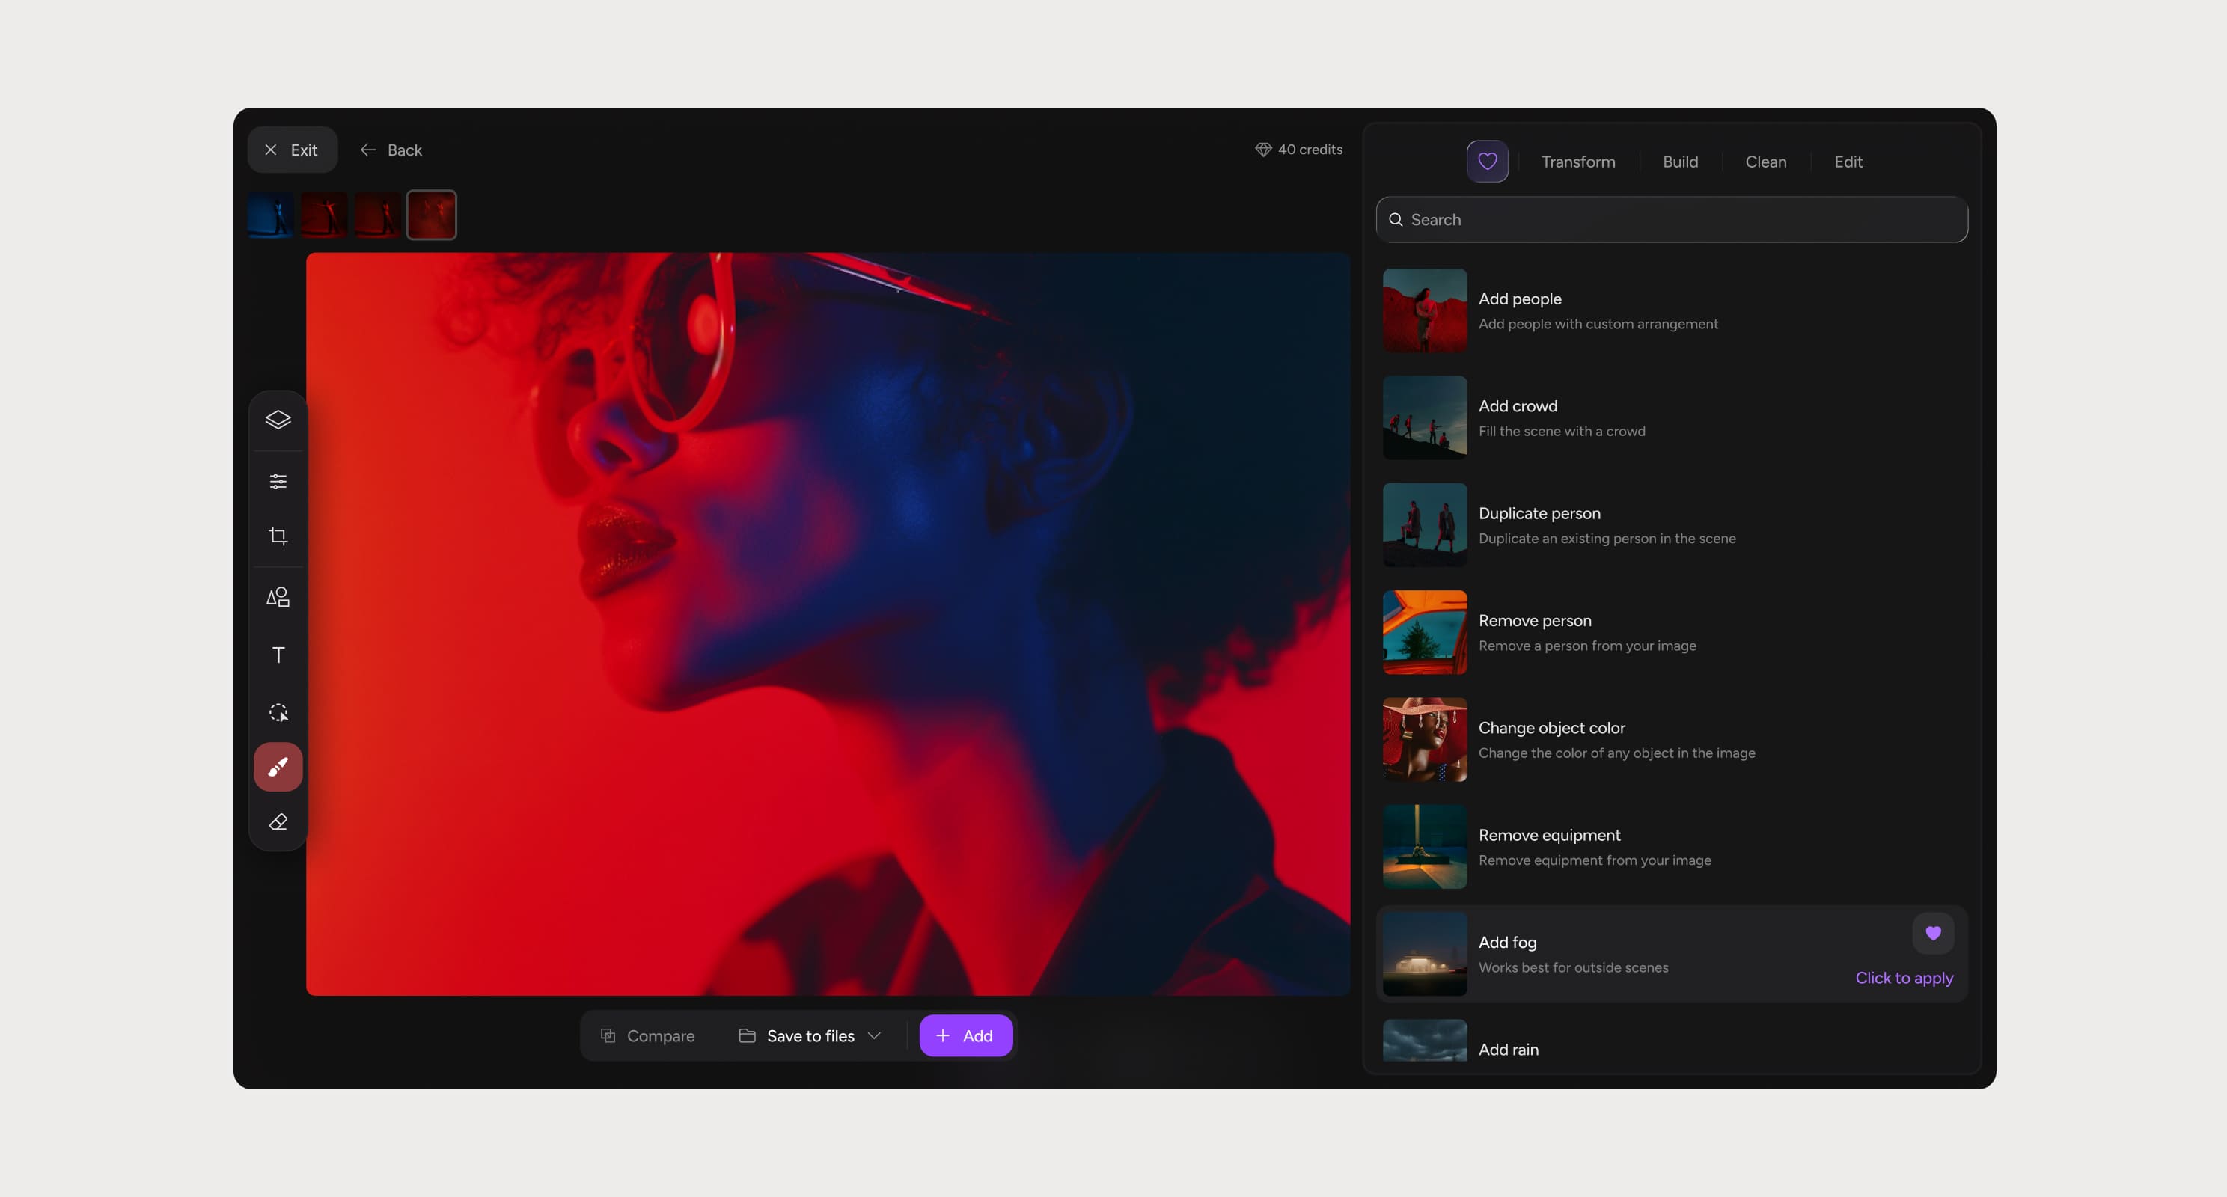2227x1197 pixels.
Task: Select the Brush tool
Action: (x=278, y=767)
